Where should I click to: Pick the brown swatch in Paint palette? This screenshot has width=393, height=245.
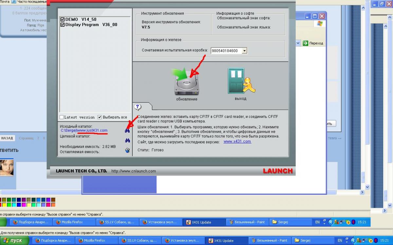(x=53, y=200)
